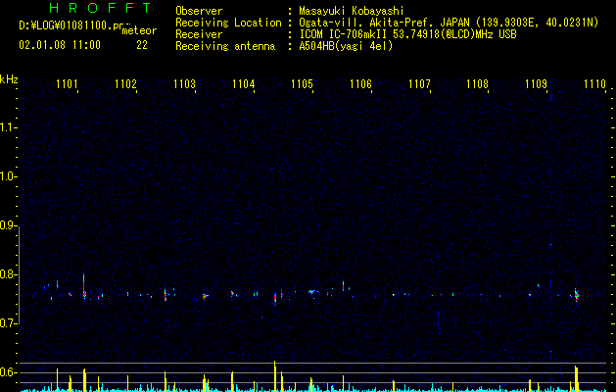Image resolution: width=616 pixels, height=392 pixels.
Task: Click the grey frequency range bracket on left axis
Action: (20, 274)
